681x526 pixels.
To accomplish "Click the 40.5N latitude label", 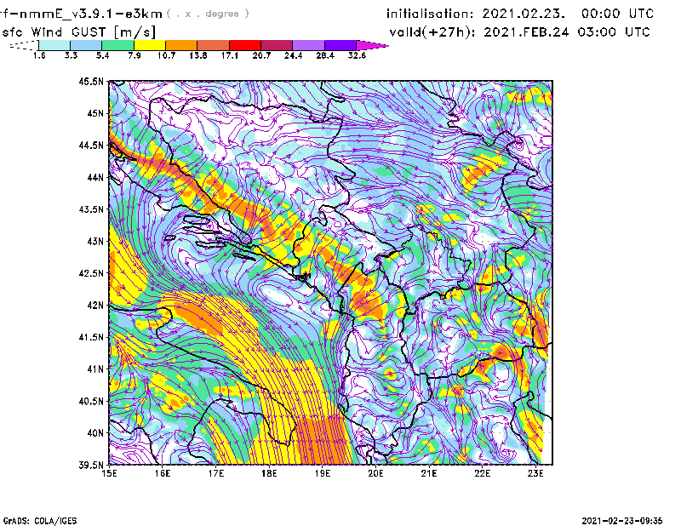I will point(91,401).
